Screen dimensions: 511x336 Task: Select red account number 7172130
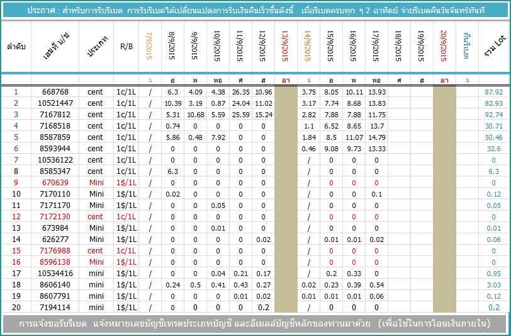tap(55, 217)
